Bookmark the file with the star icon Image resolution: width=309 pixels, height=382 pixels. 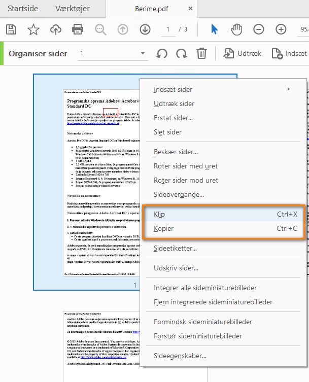coord(33,29)
